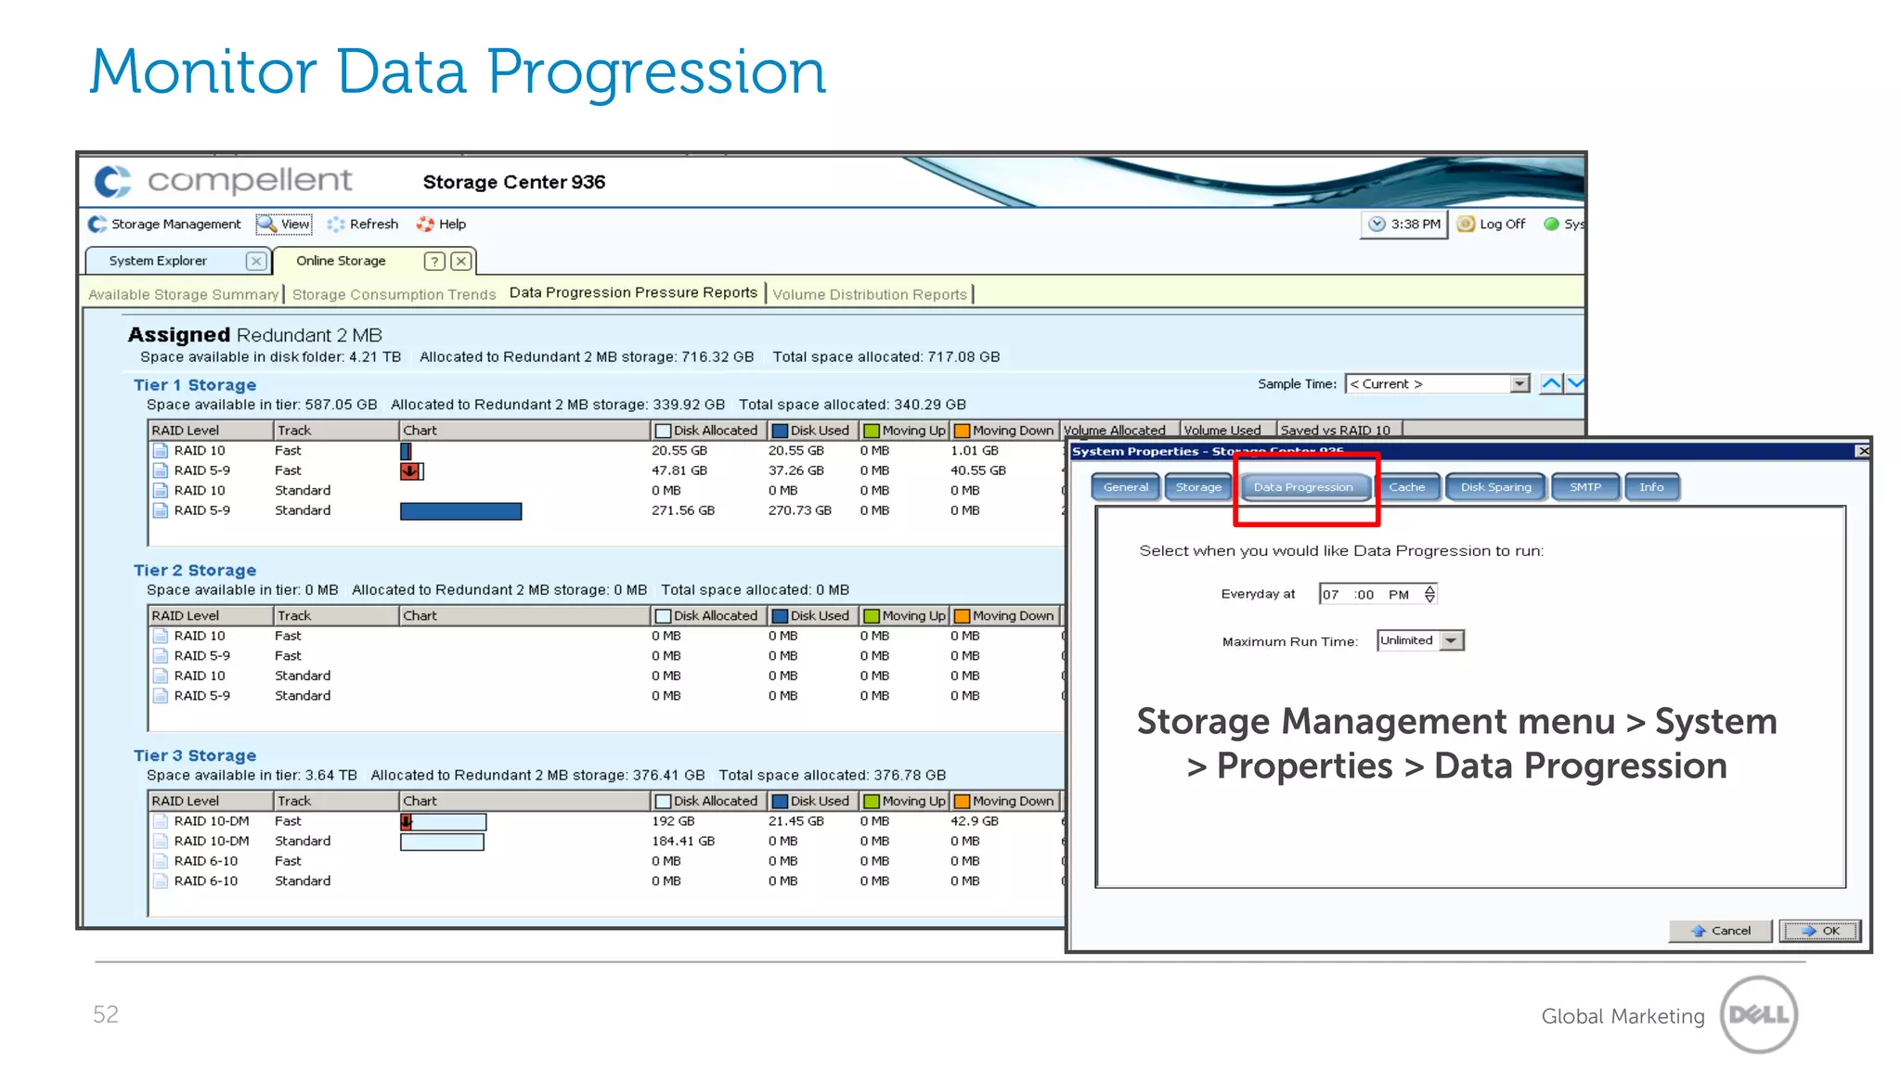Click the Tier 1 RAID 10 Fast row icon

click(x=160, y=451)
